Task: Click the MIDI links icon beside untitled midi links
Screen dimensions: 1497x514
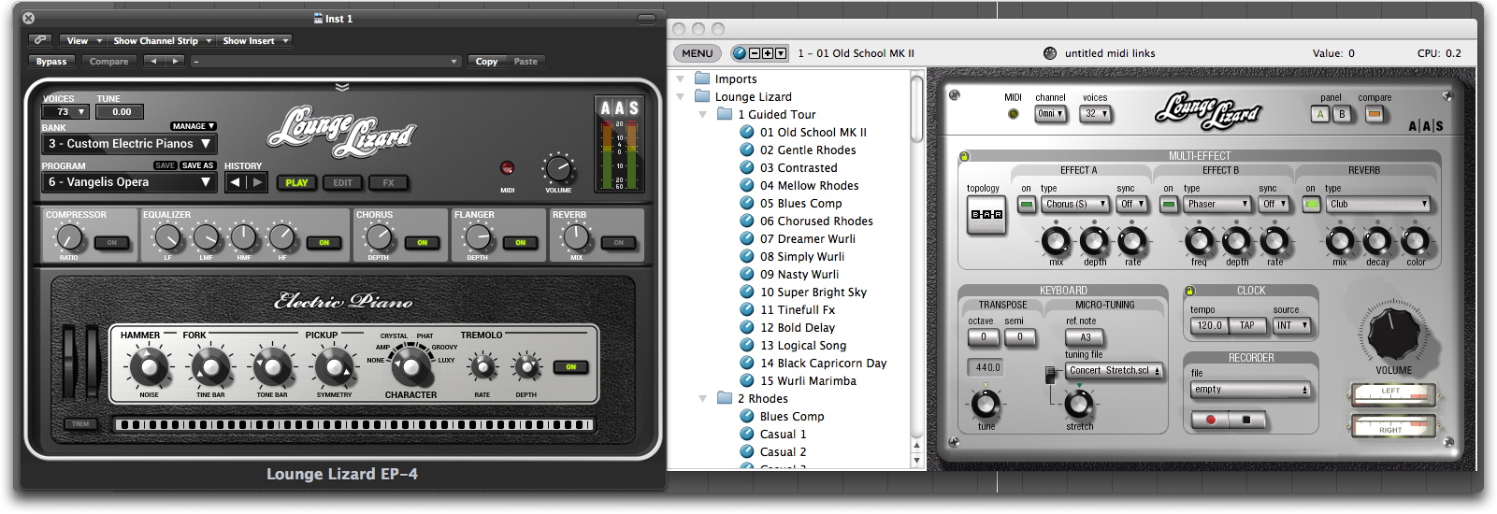Action: coord(1049,53)
